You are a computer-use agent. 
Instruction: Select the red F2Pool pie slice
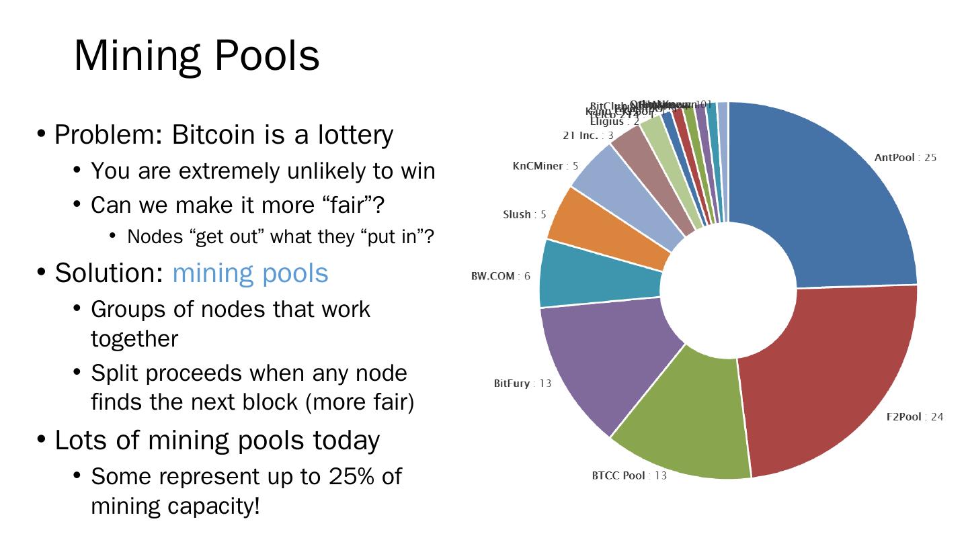pyautogui.click(x=834, y=376)
